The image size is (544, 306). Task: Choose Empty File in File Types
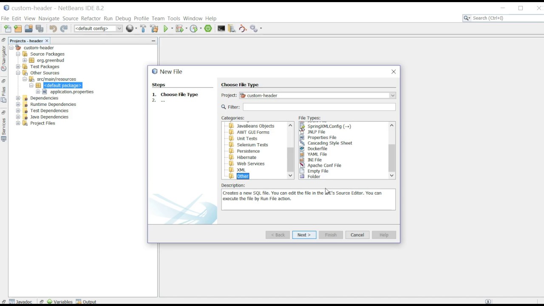point(317,171)
